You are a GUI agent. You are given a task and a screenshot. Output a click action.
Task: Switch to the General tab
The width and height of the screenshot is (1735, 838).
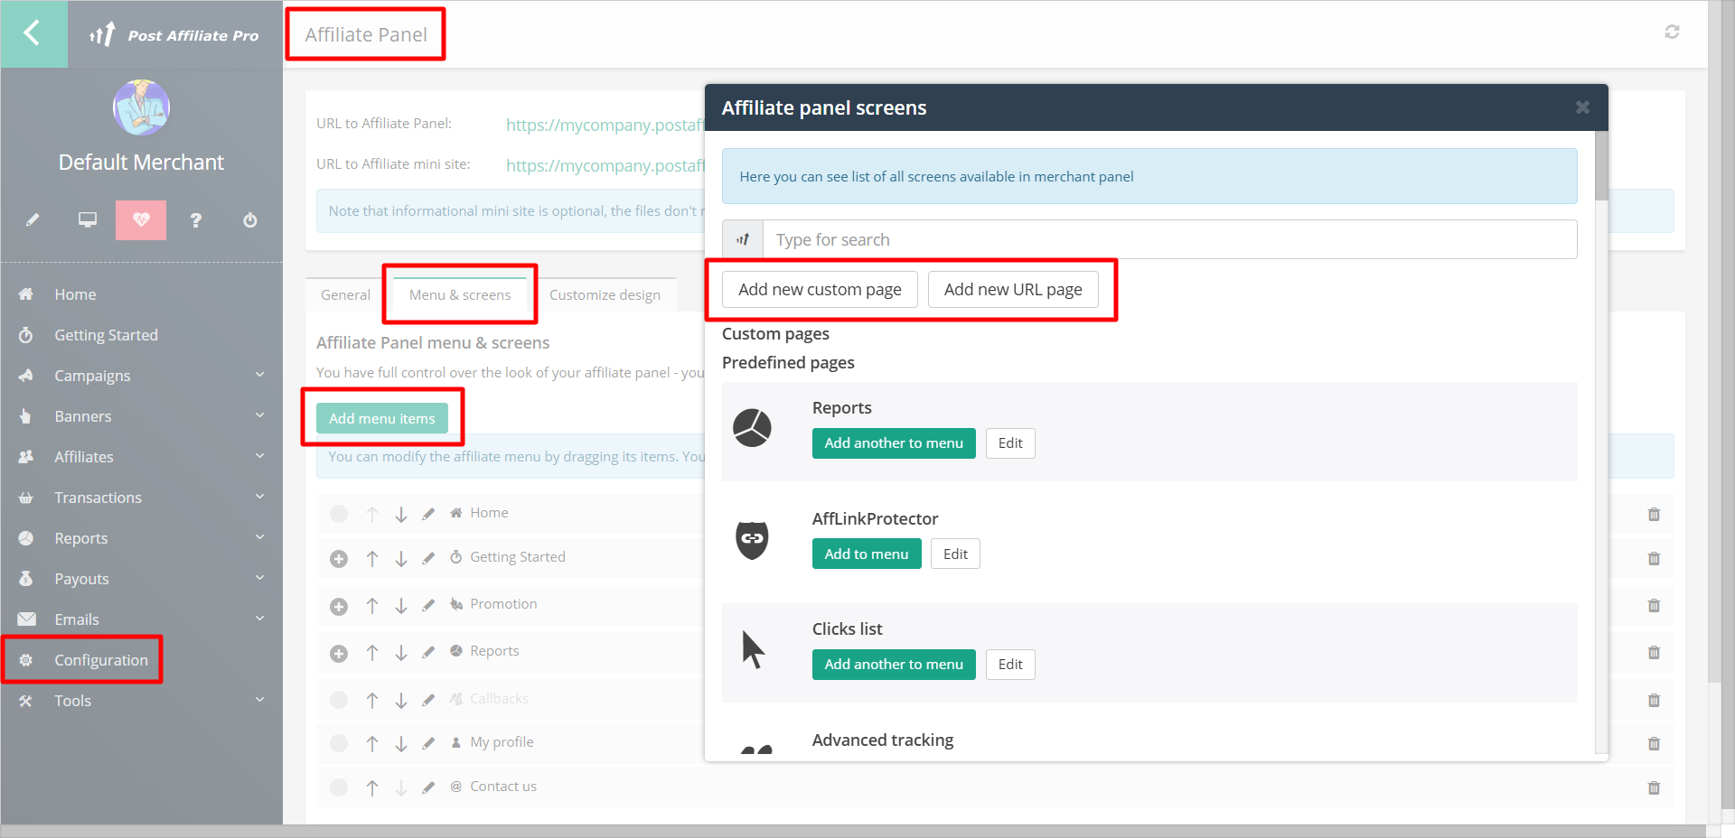click(x=345, y=294)
